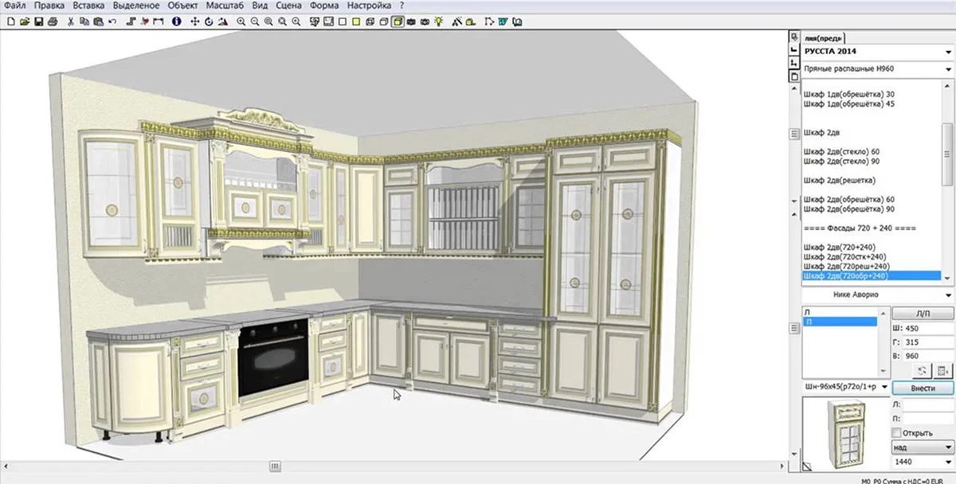This screenshot has height=484, width=956.
Task: Enable the "Открыть" checkbox
Action: coord(897,432)
